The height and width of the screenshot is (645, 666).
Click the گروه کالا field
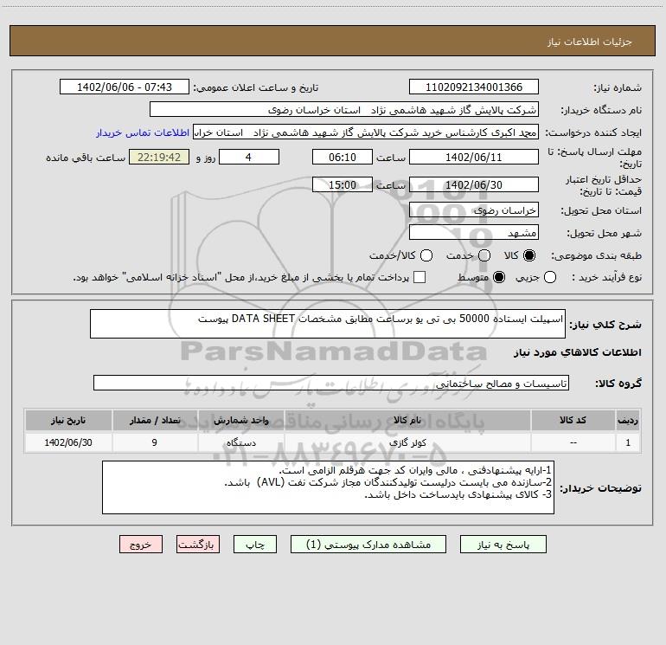[330, 383]
